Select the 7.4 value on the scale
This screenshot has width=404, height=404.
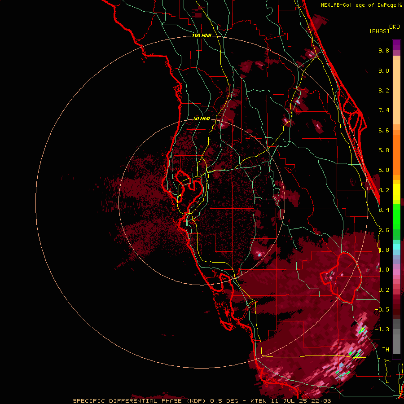(384, 110)
